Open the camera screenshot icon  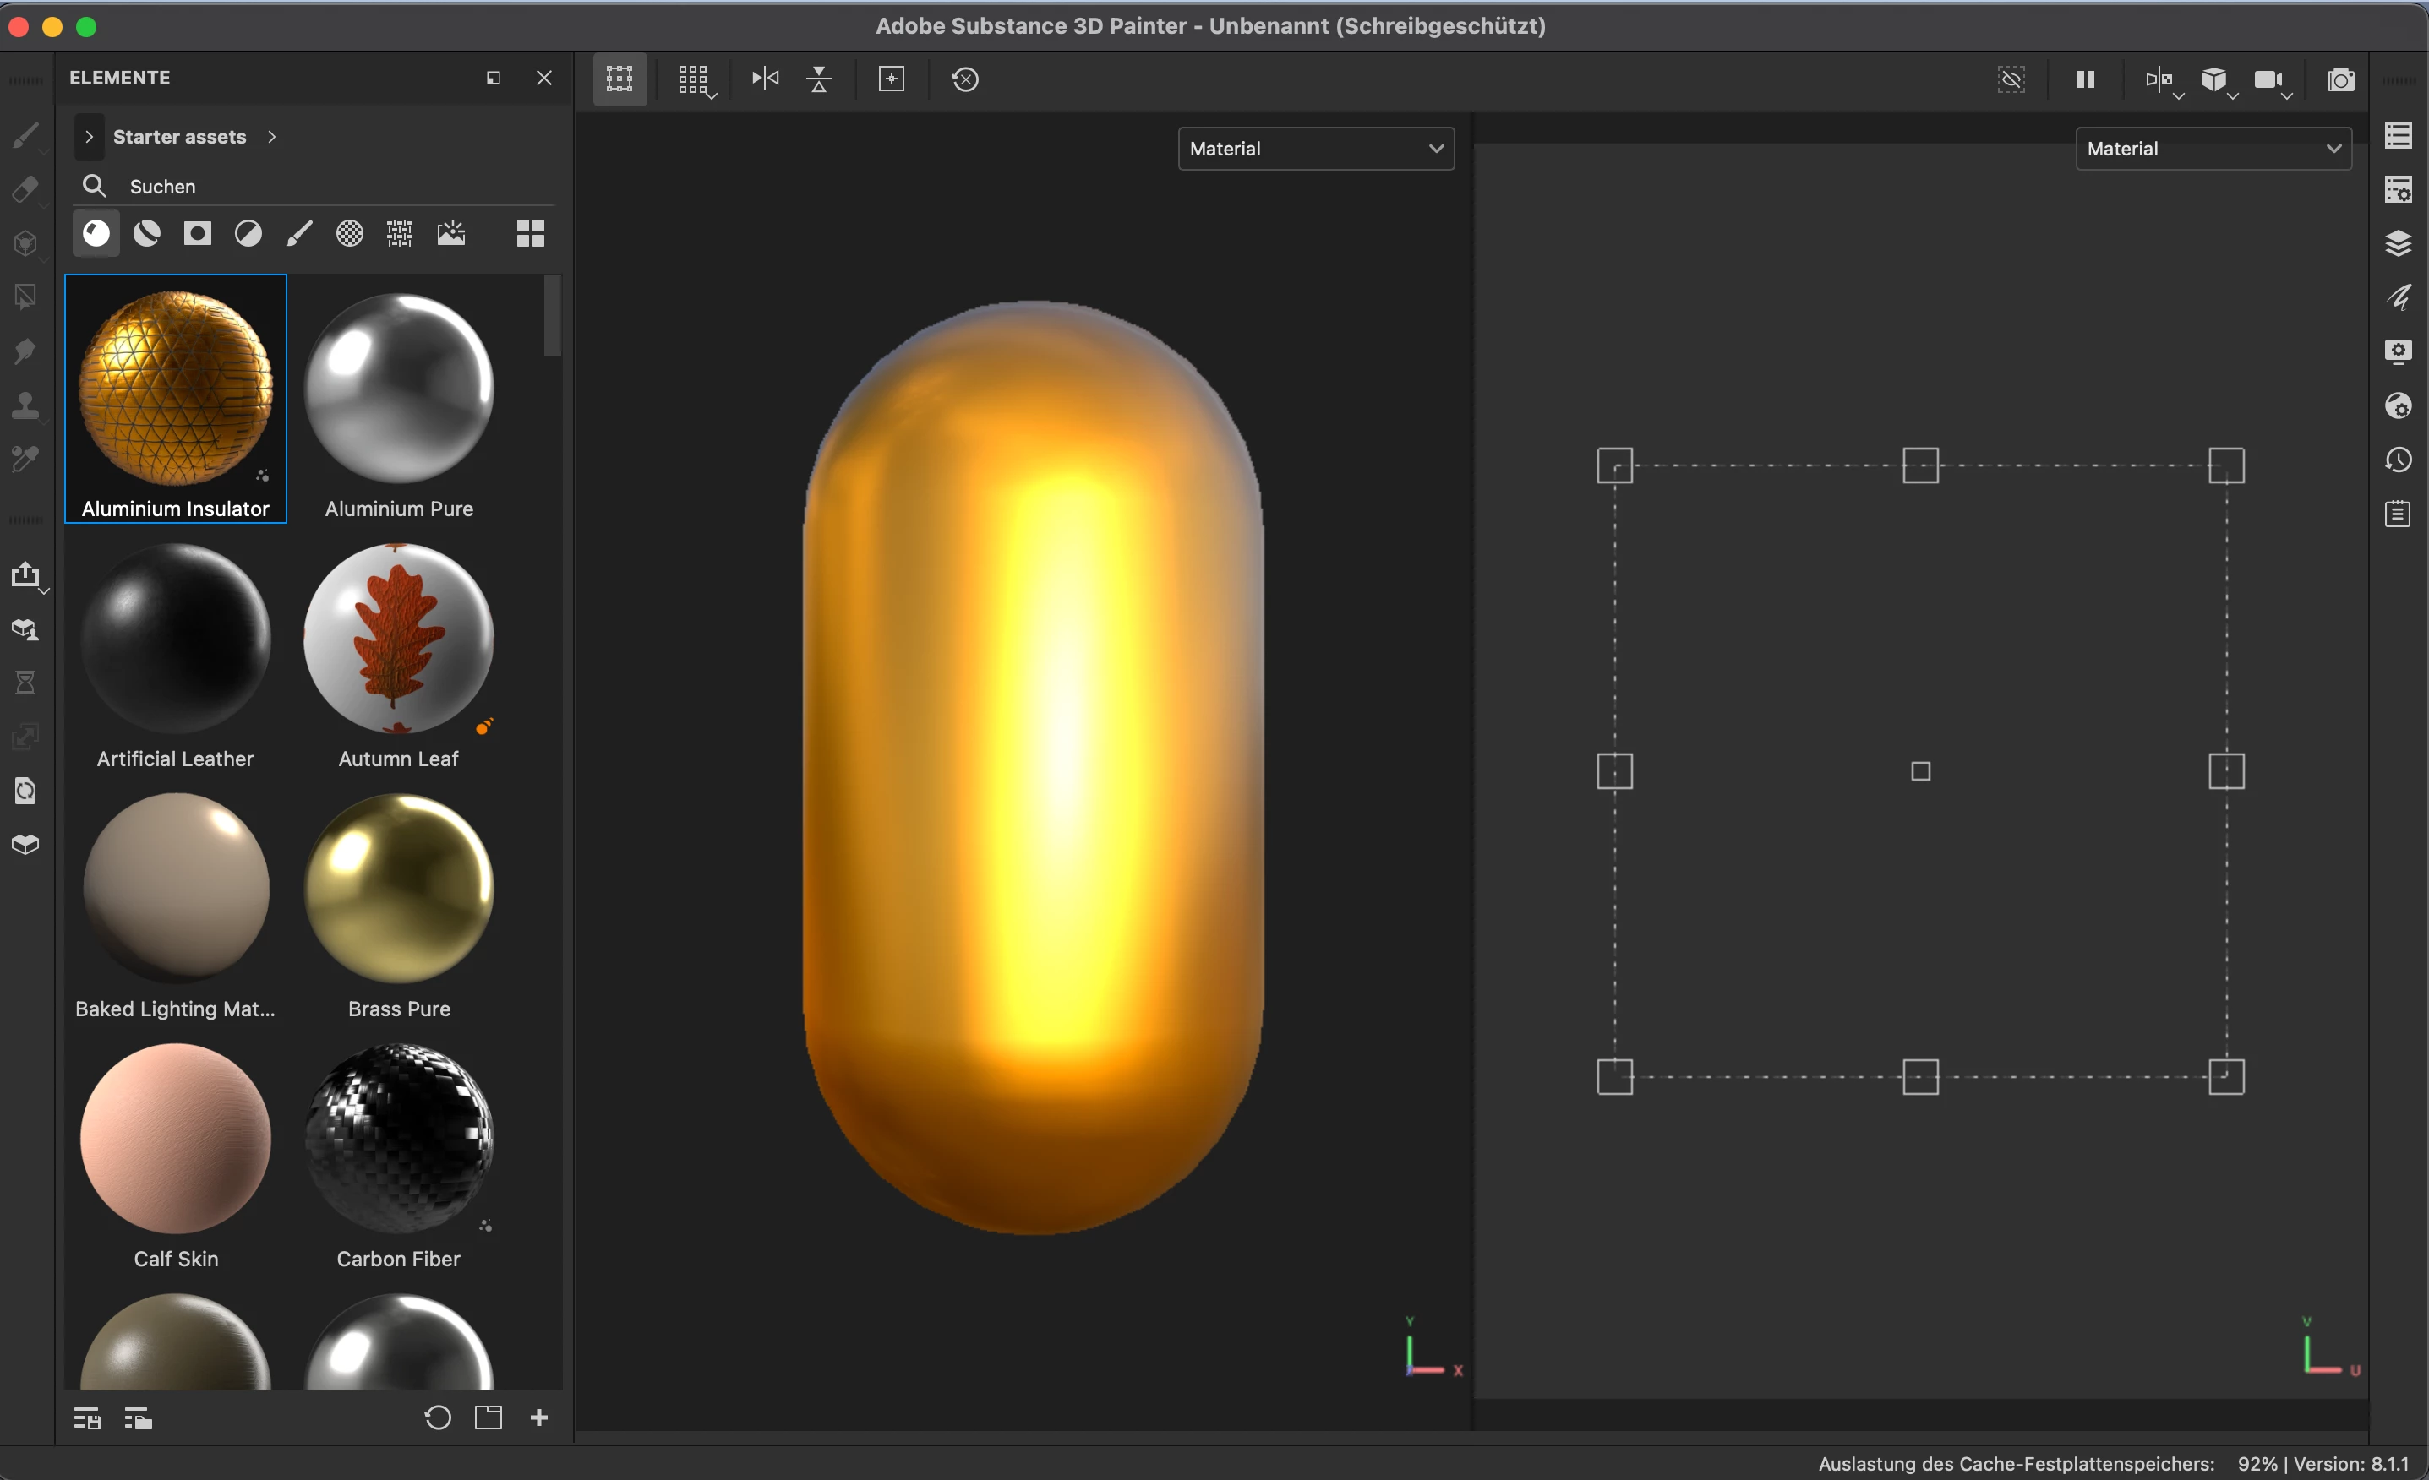pyautogui.click(x=2340, y=79)
